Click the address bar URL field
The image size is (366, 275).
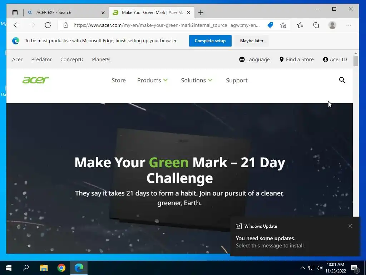tap(167, 25)
